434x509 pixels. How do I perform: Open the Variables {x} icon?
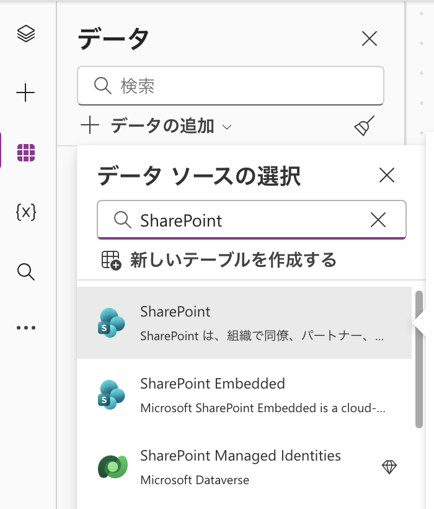click(26, 212)
